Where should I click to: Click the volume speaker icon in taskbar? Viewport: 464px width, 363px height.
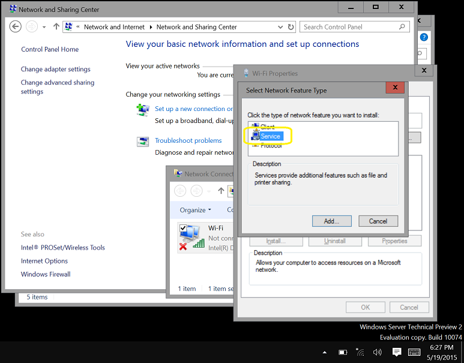pos(377,352)
